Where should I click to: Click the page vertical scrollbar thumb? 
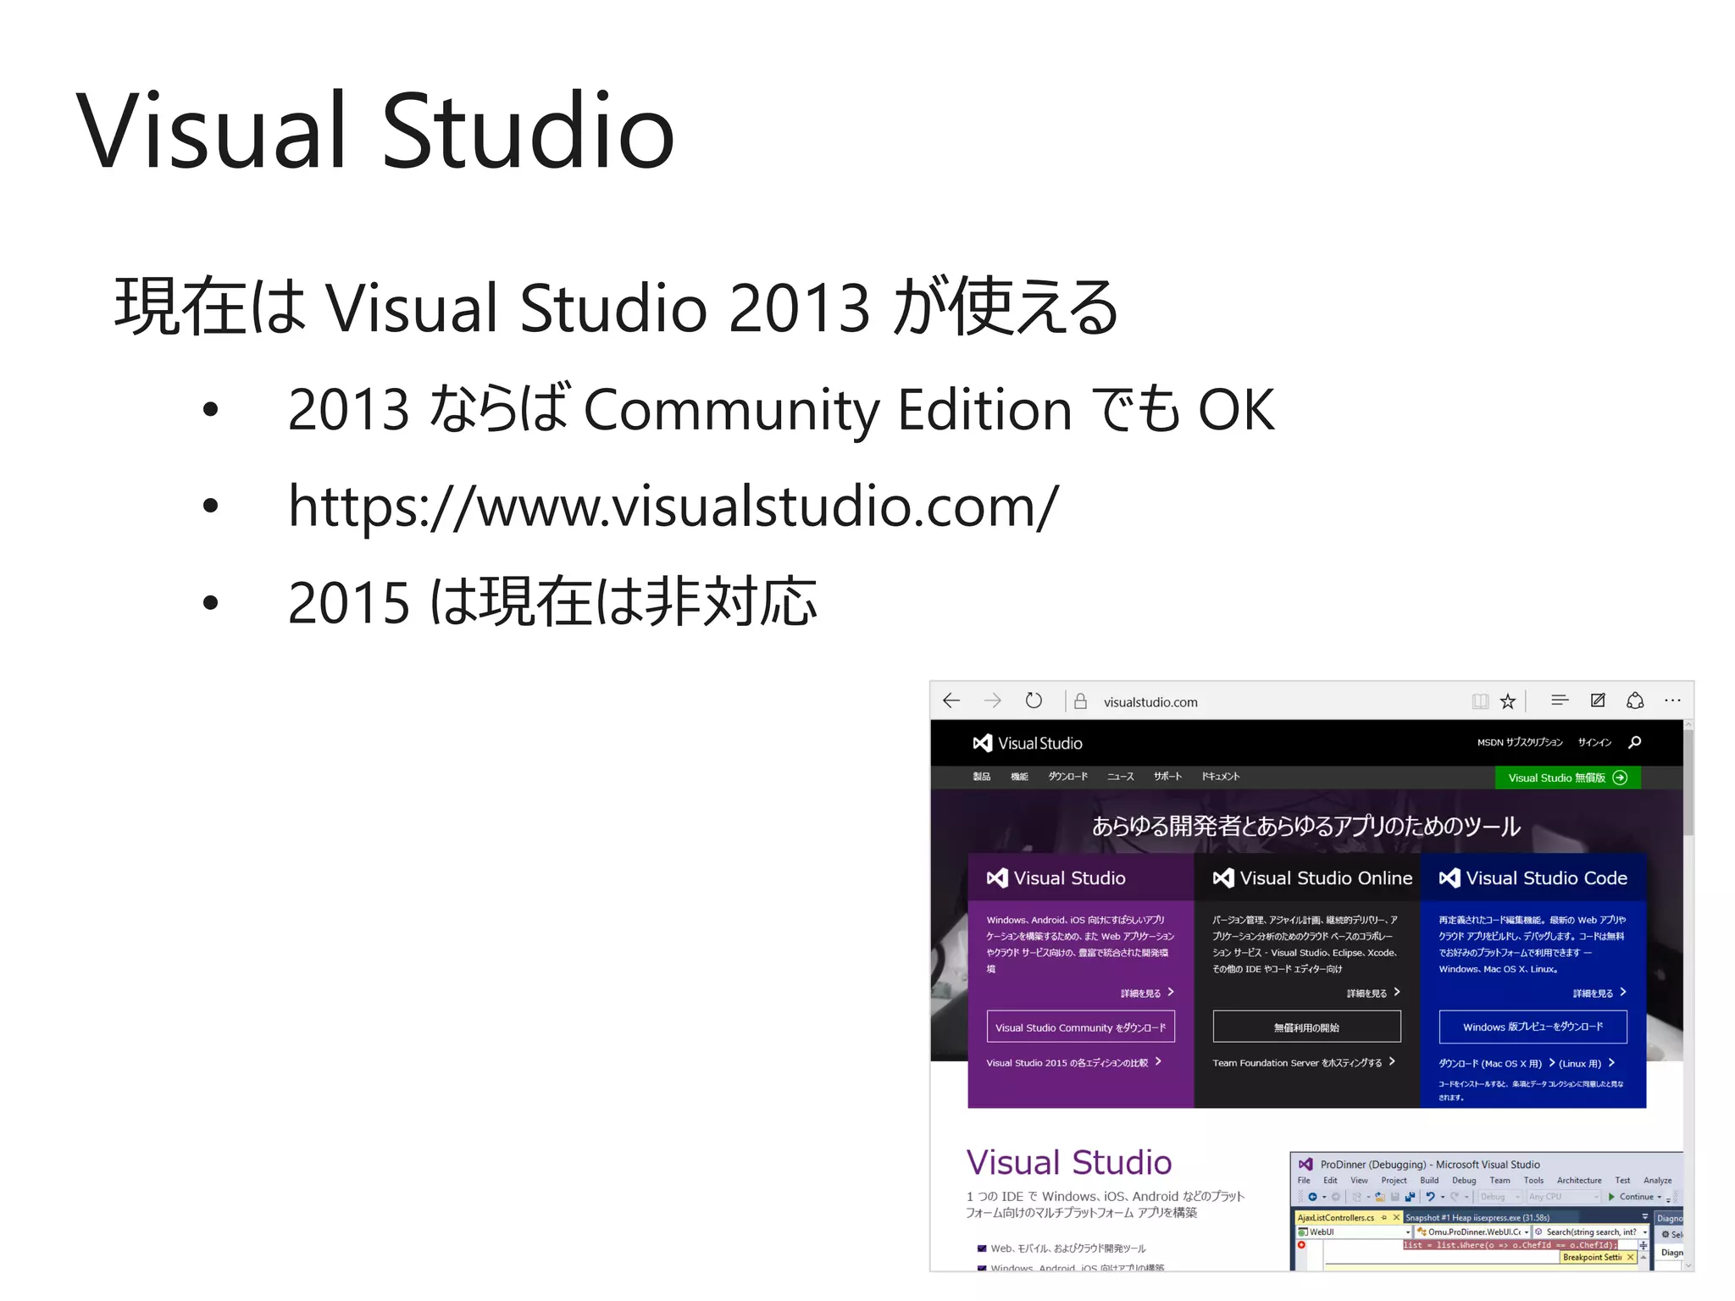pos(1688,783)
